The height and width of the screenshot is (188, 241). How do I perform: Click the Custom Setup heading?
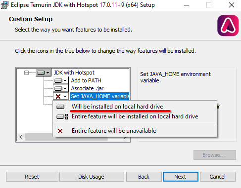pyautogui.click(x=31, y=19)
